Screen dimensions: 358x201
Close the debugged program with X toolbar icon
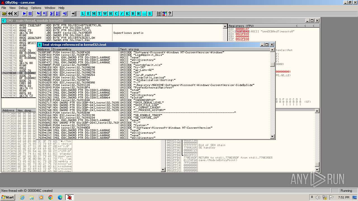(16, 13)
